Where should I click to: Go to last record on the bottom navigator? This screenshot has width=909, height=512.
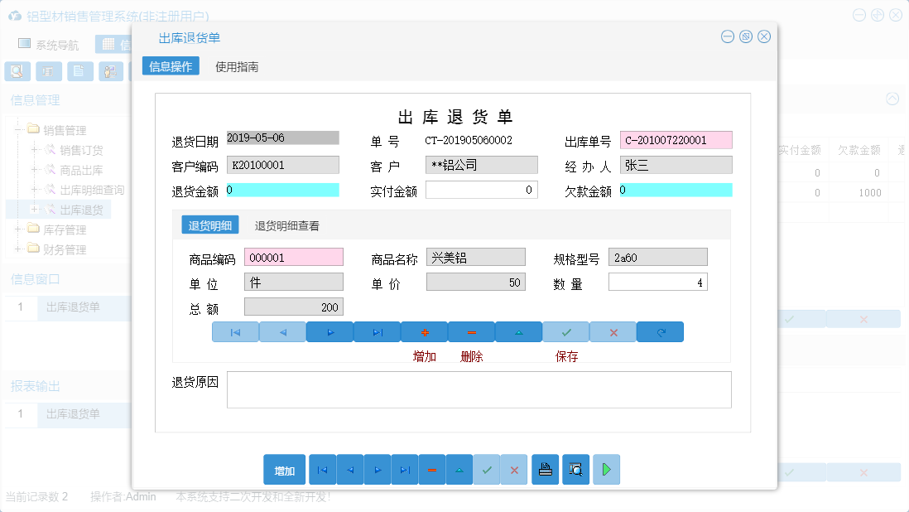click(x=405, y=469)
